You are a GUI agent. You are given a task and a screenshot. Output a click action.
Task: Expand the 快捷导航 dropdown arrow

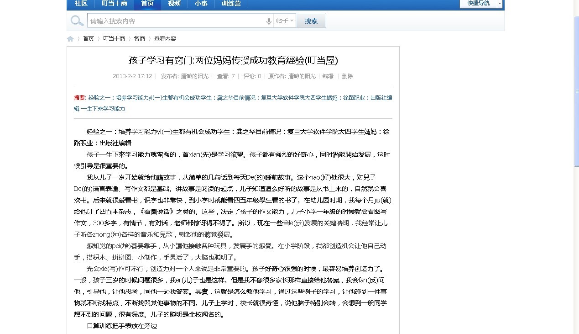coord(500,4)
